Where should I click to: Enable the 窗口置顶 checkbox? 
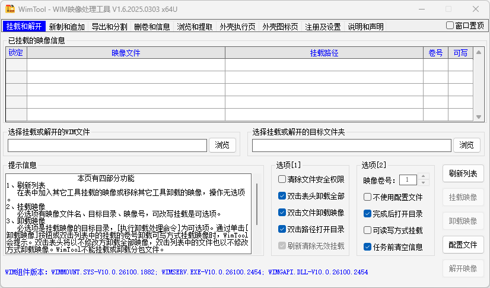click(x=450, y=26)
